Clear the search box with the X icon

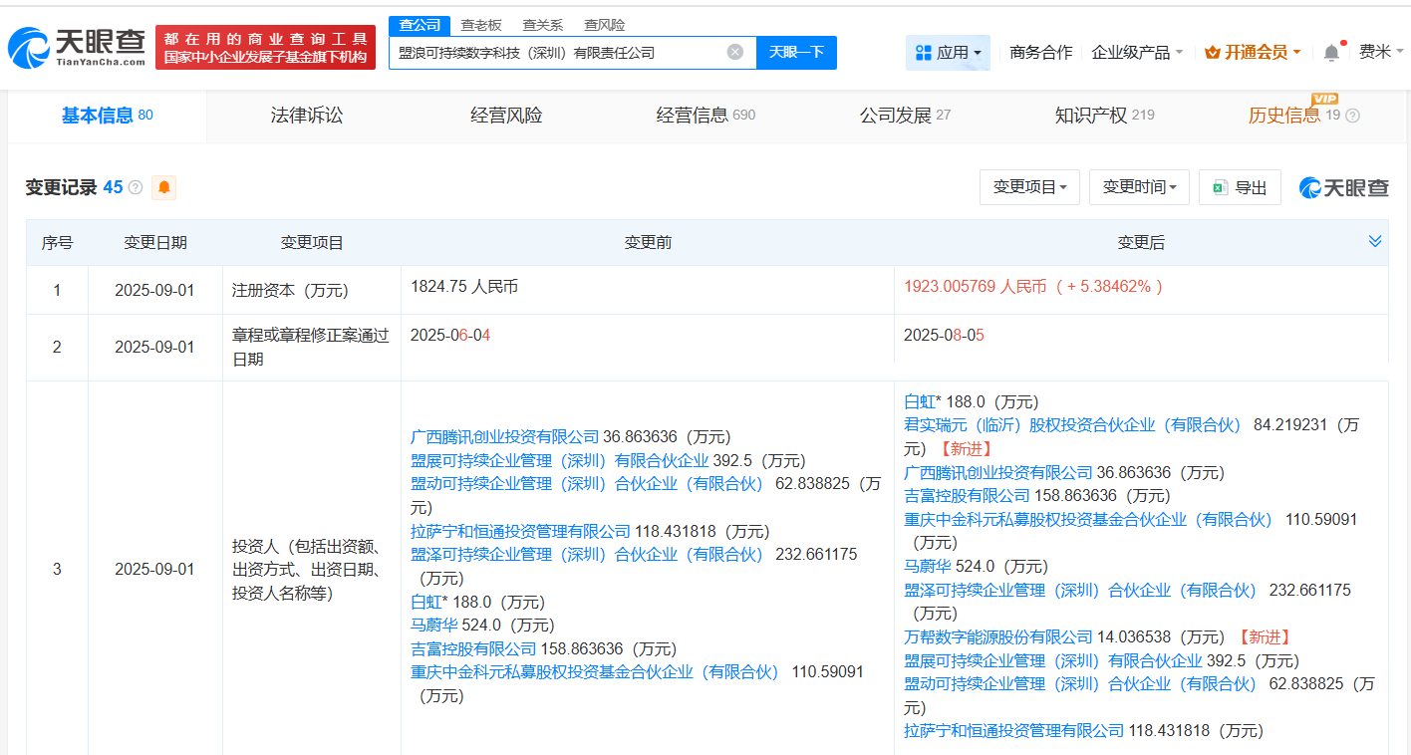coord(735,52)
